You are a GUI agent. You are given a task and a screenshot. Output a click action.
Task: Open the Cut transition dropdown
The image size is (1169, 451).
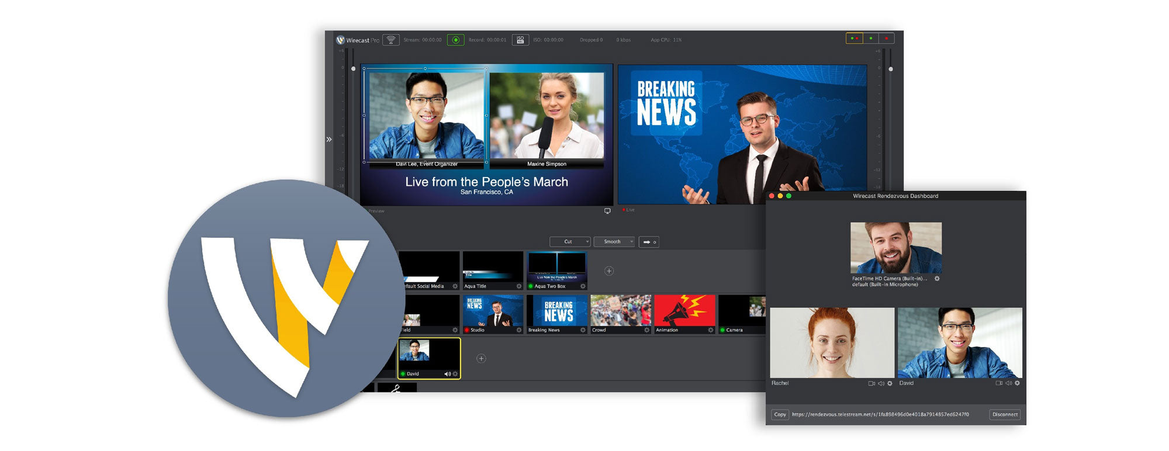pos(570,242)
